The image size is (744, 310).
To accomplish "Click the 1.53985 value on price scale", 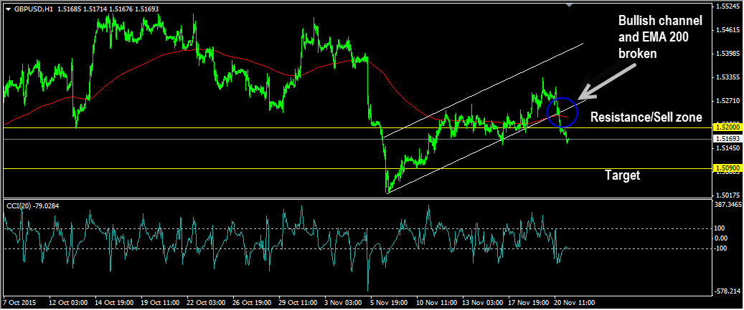I will [727, 54].
